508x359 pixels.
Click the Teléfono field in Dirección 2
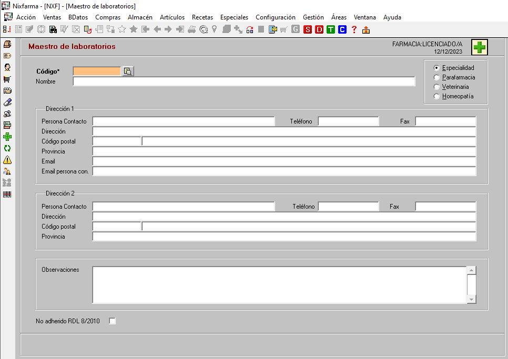pos(348,207)
